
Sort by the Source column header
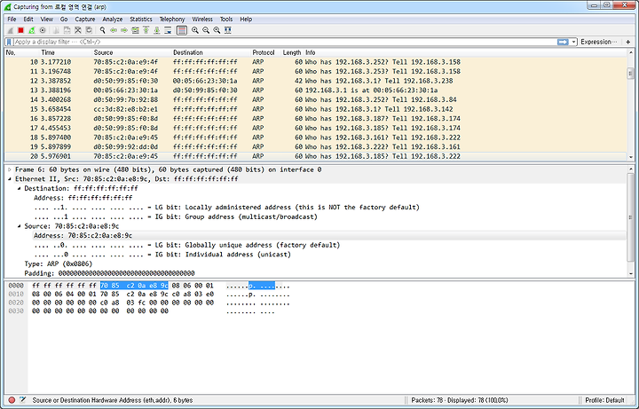[131, 52]
